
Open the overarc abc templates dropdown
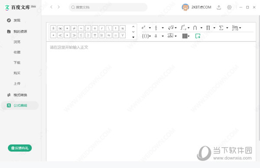point(172,36)
